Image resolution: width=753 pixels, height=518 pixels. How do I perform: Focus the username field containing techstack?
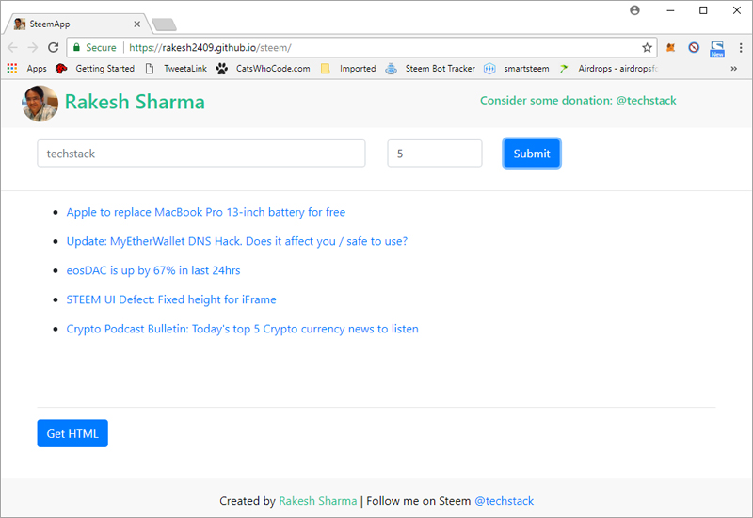click(x=201, y=154)
